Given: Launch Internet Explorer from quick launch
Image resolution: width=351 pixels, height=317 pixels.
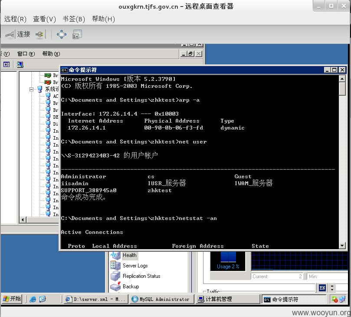Looking at the screenshot, I should 33,299.
